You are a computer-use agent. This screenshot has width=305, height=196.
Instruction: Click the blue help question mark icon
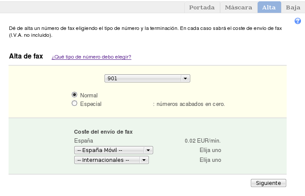(298, 21)
